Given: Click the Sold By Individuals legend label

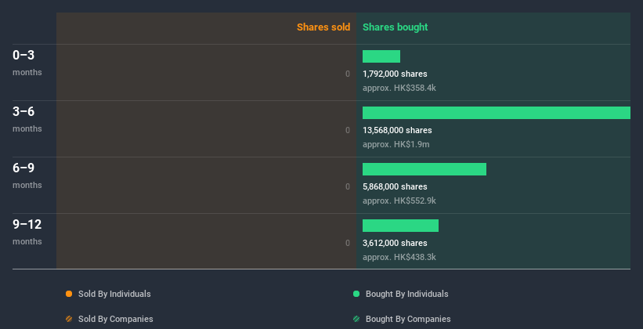Looking at the screenshot, I should pyautogui.click(x=114, y=294).
